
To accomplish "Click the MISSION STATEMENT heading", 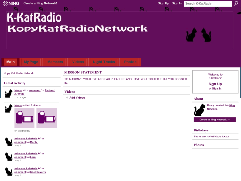I will [x=83, y=72].
